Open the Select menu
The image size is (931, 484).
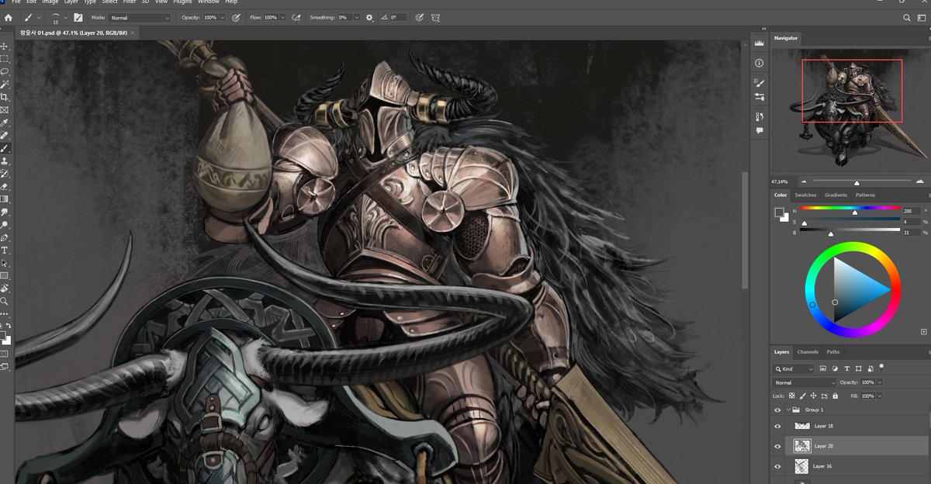[109, 2]
